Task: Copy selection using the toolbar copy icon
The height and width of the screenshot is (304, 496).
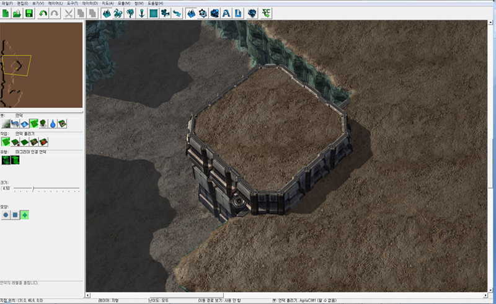Action: 81,13
